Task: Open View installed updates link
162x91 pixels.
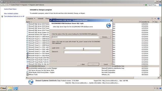Action: (x=11, y=13)
